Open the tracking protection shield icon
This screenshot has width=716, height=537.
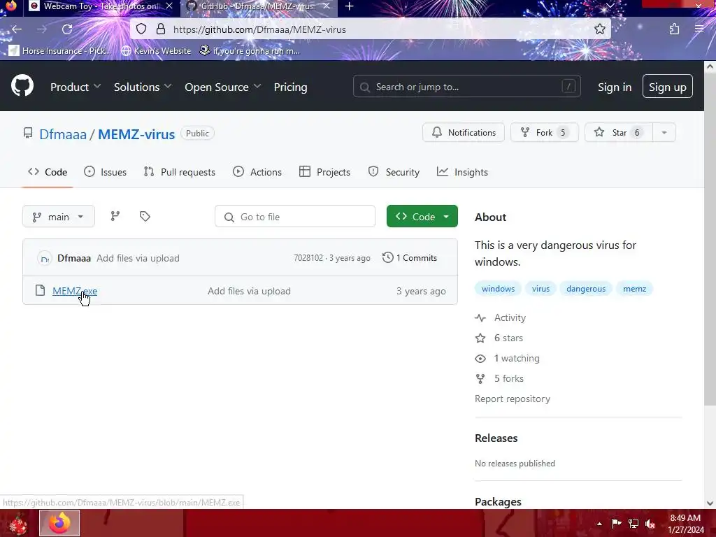[141, 29]
